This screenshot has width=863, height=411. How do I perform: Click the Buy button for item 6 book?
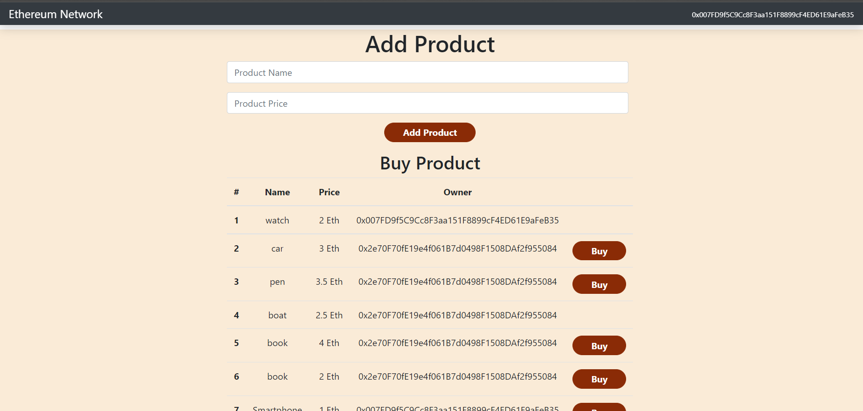pyautogui.click(x=599, y=379)
